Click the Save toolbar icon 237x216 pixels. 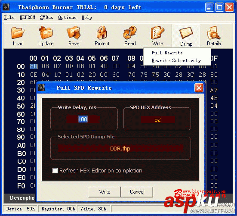point(74,32)
